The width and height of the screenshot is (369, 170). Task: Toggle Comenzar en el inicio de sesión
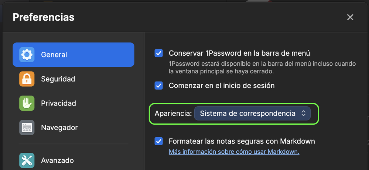coord(159,86)
